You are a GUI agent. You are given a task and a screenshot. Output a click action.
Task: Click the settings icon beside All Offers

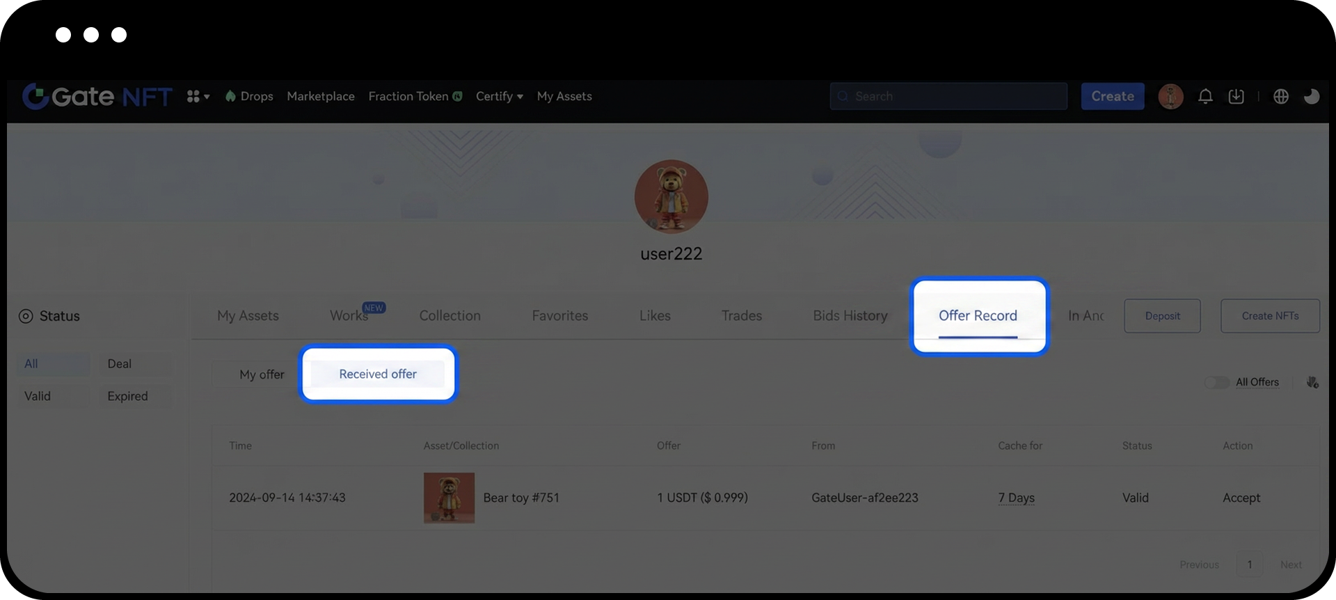point(1312,382)
